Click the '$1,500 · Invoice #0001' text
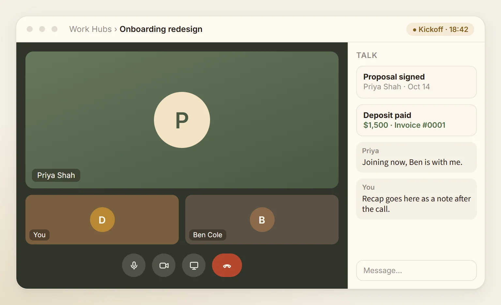 (404, 125)
